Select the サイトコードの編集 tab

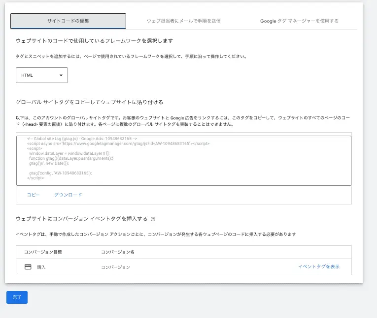pyautogui.click(x=68, y=21)
